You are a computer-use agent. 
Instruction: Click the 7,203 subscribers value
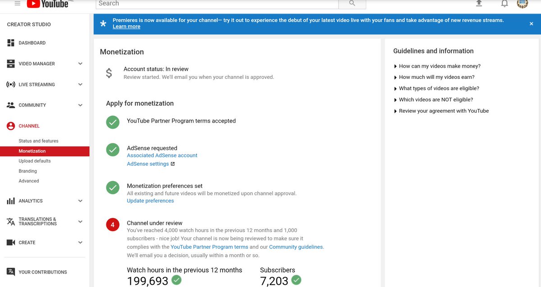click(x=274, y=281)
